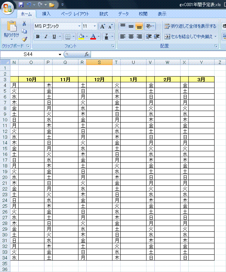Viewport: 226px width, 272px height.
Task: Toggle italic formatting
Action: tap(46, 37)
